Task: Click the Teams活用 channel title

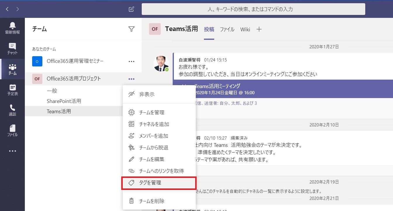Action: [x=181, y=29]
